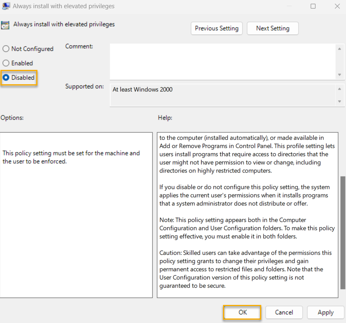Click the Next Setting button
Image resolution: width=346 pixels, height=323 pixels.
[272, 28]
